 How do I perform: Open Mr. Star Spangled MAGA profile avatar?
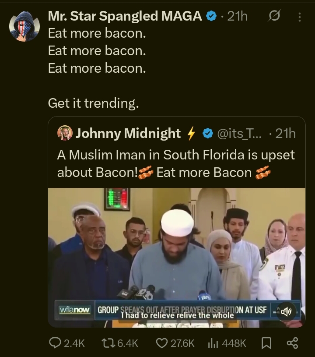(24, 26)
